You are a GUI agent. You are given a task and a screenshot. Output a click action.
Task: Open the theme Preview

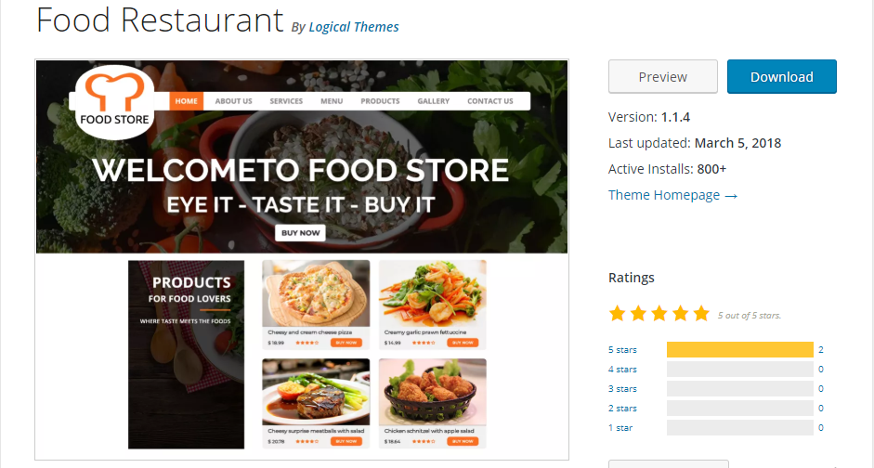(663, 76)
